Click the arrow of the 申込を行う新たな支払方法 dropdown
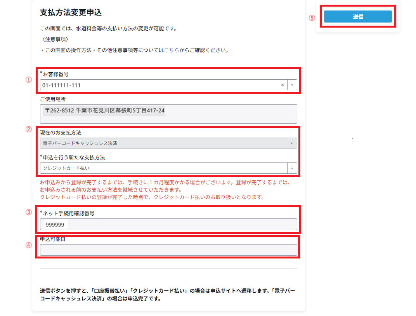The height and width of the screenshot is (316, 416). point(292,168)
